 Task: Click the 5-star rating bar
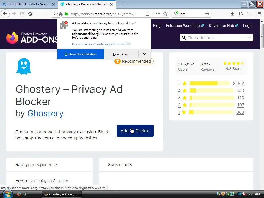coord(210,83)
